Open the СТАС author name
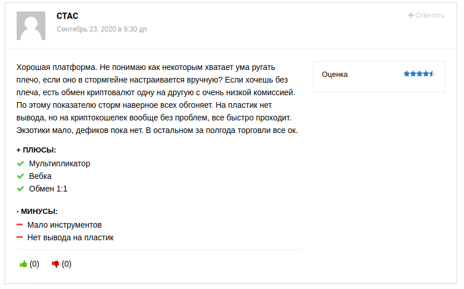The height and width of the screenshot is (289, 464). (67, 16)
